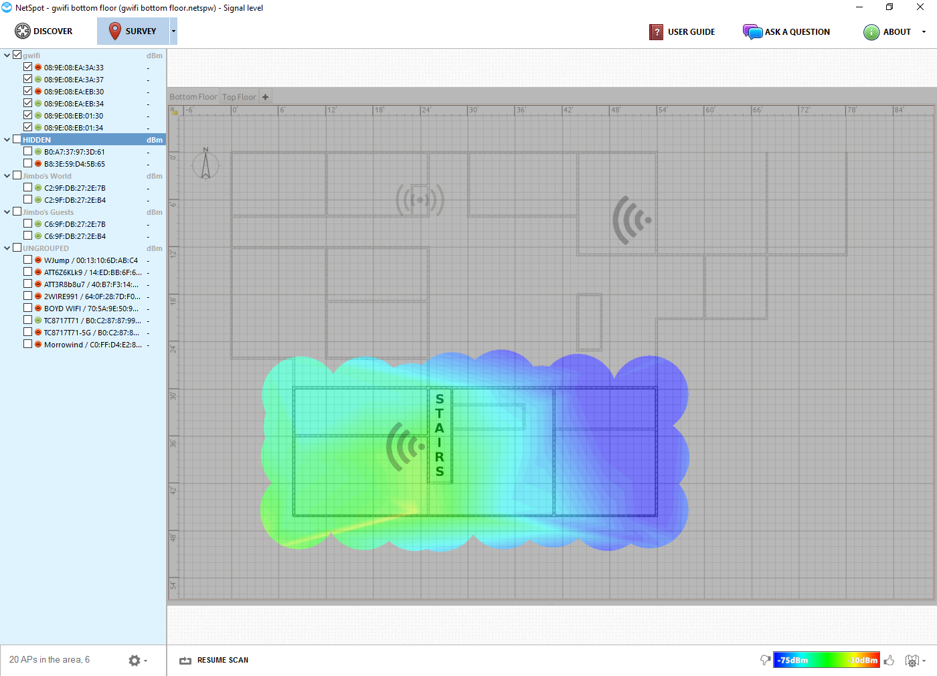This screenshot has height=676, width=937.
Task: Click the STAIRS label on floor plan
Action: [x=440, y=435]
